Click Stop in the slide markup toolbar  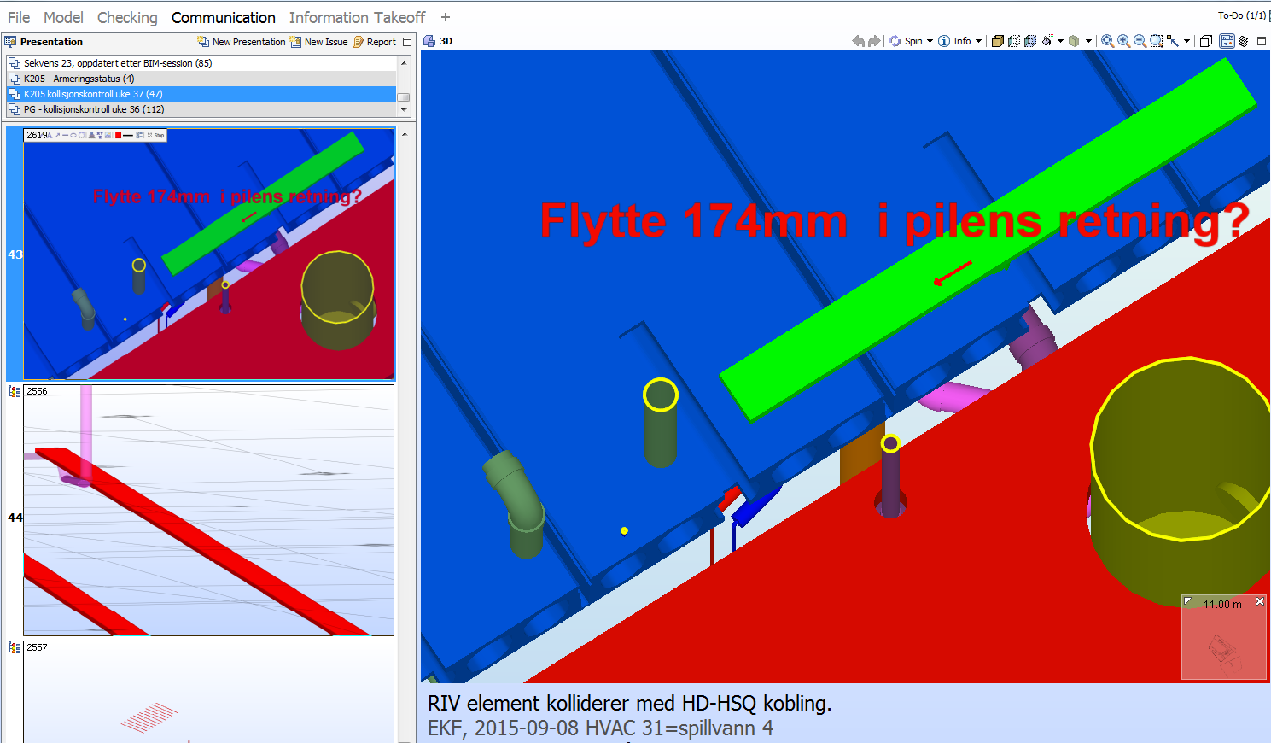[x=155, y=135]
